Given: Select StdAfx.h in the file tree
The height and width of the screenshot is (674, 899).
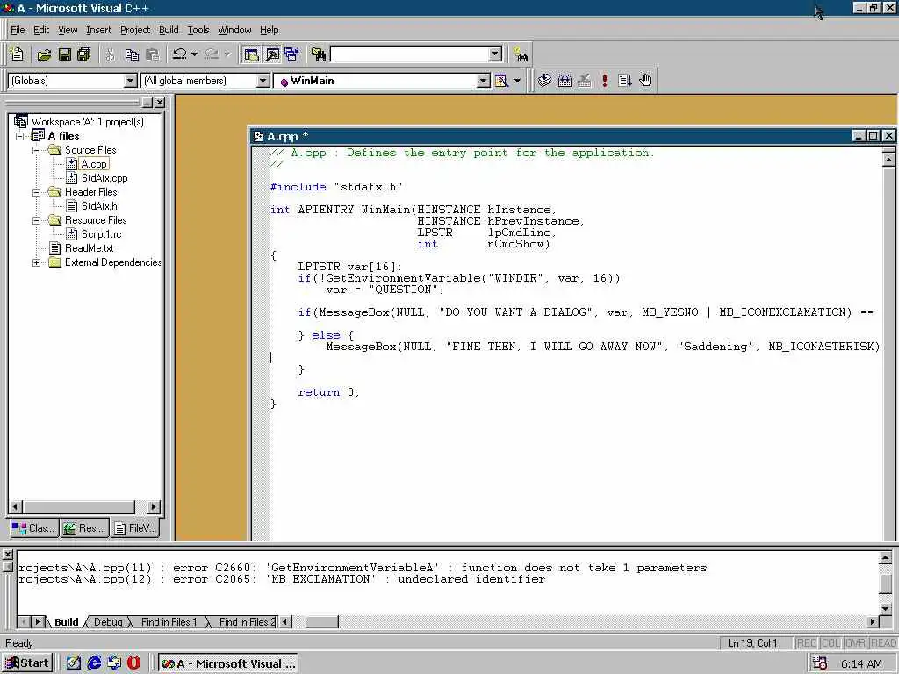Looking at the screenshot, I should (99, 206).
